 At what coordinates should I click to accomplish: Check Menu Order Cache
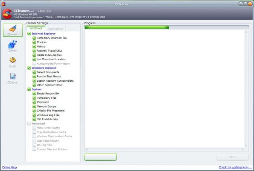point(34,128)
